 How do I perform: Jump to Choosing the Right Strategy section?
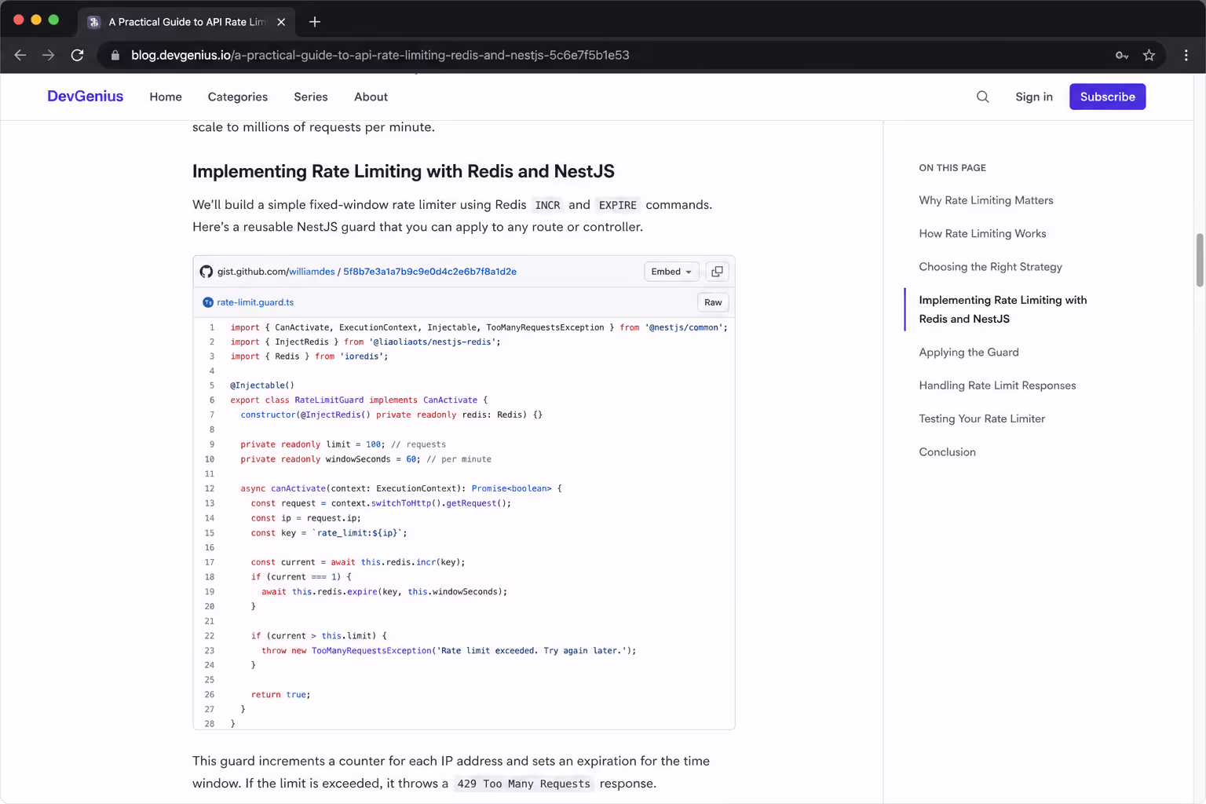tap(990, 267)
